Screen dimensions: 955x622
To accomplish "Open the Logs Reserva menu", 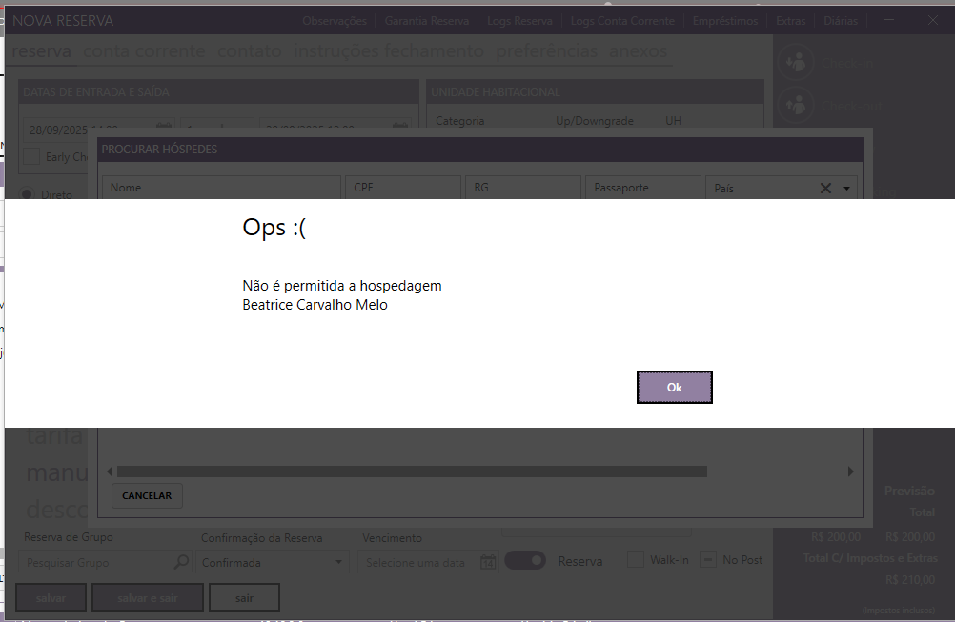I will [519, 20].
